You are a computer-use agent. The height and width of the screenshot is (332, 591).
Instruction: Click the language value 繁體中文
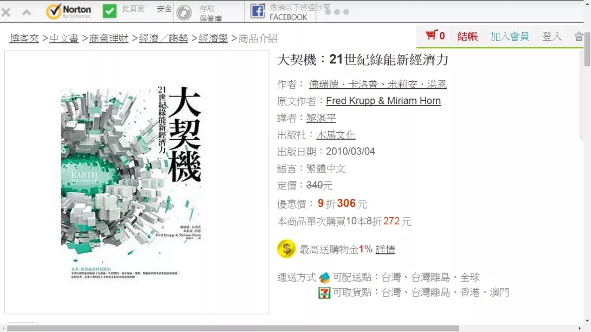coord(326,168)
